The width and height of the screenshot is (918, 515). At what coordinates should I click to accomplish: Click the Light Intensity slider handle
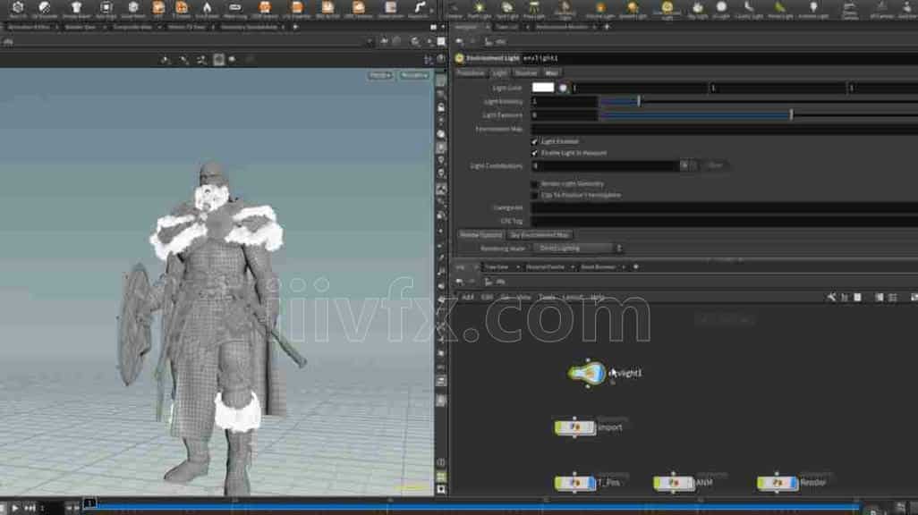pyautogui.click(x=639, y=101)
